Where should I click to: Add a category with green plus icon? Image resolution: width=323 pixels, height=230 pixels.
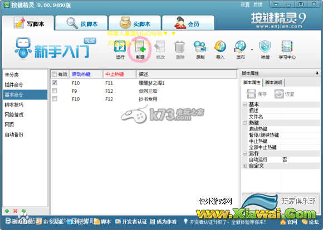pyautogui.click(x=7, y=211)
